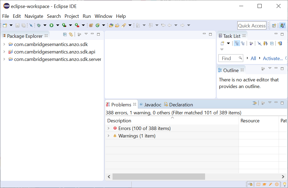This screenshot has width=288, height=188.
Task: Click the map overview icon in status bar
Action: [258, 184]
